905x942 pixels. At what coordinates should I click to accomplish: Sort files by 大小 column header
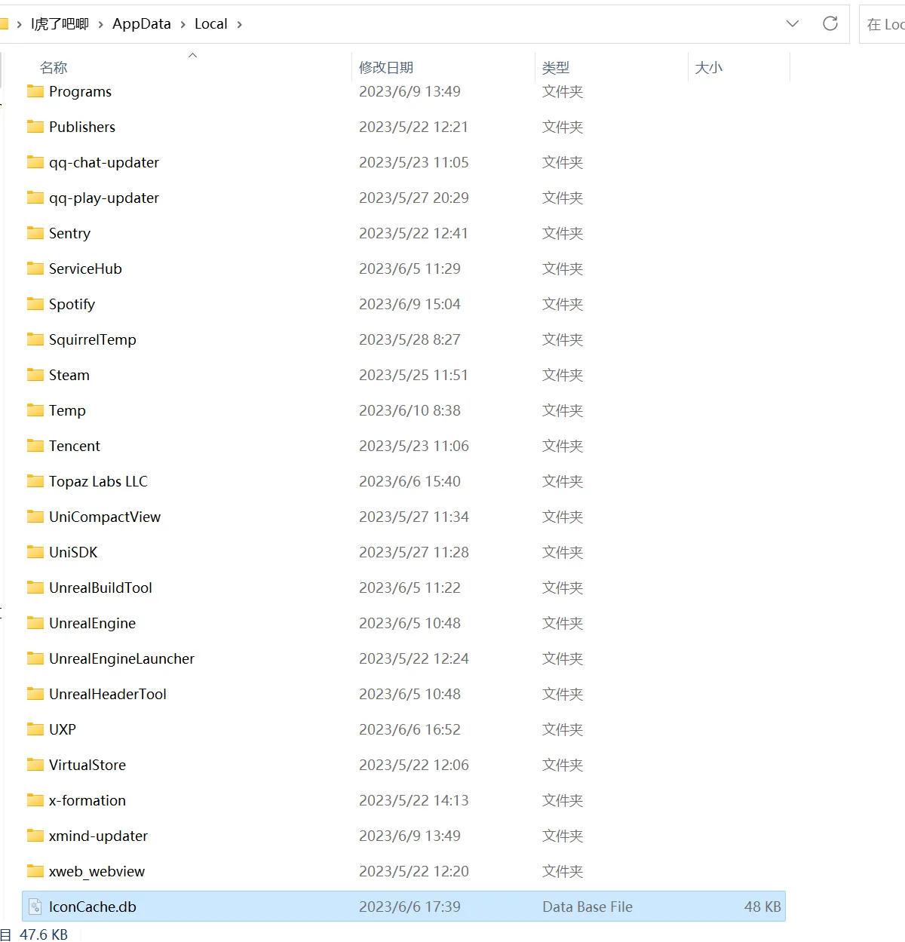click(x=709, y=68)
